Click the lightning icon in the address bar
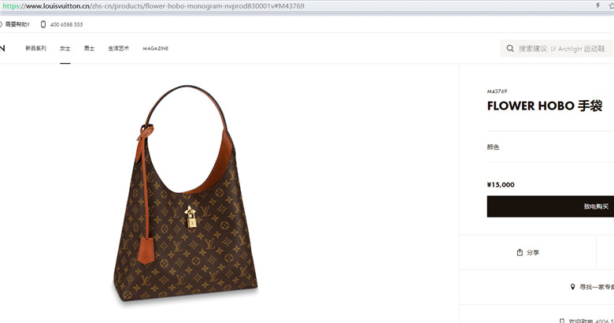 (598, 6)
